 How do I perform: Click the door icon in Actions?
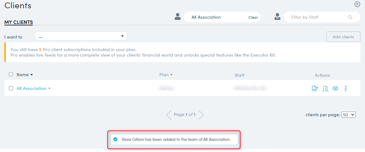click(325, 88)
